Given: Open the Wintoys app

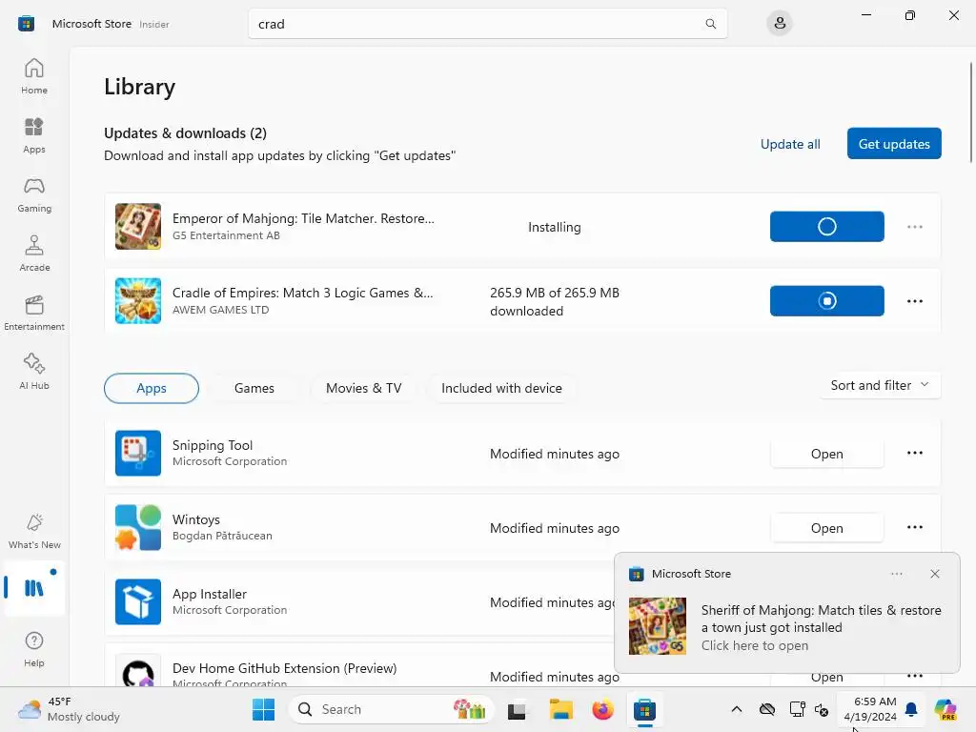Looking at the screenshot, I should [826, 528].
